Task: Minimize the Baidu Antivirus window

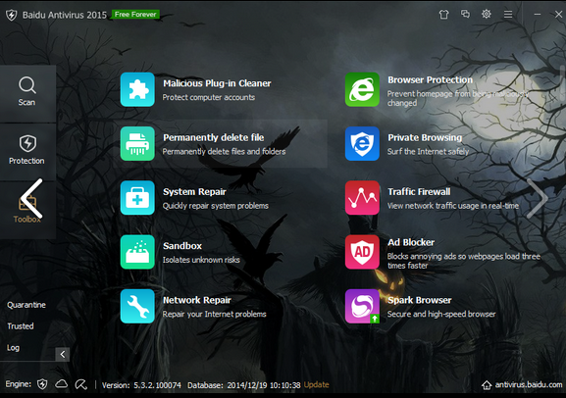Action: (x=538, y=14)
